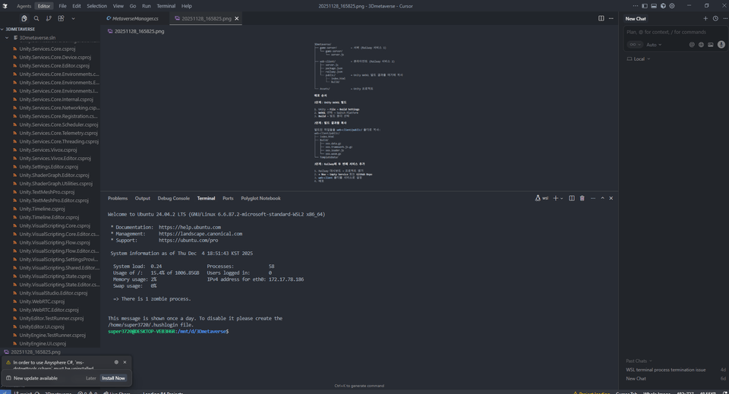Kill terminal with trash icon
The width and height of the screenshot is (729, 394).
pyautogui.click(x=582, y=198)
